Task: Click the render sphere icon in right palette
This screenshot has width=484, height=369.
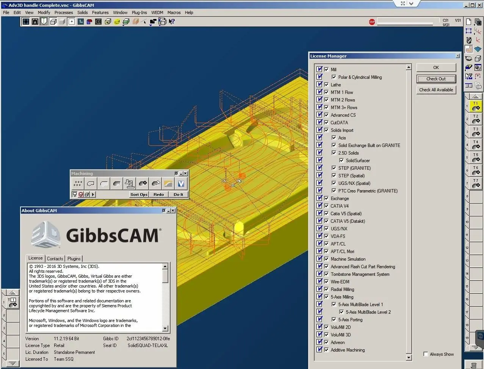Action: pos(478,67)
